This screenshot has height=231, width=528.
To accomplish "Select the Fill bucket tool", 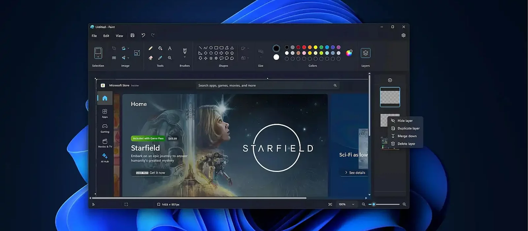I will (x=160, y=48).
